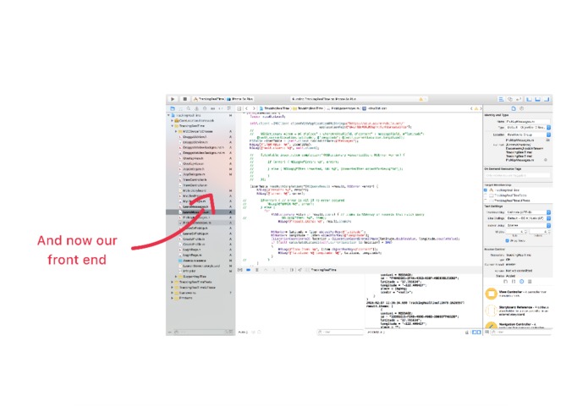This screenshot has width=588, height=418.
Task: Click the file Name field in inspector
Action: (526, 122)
